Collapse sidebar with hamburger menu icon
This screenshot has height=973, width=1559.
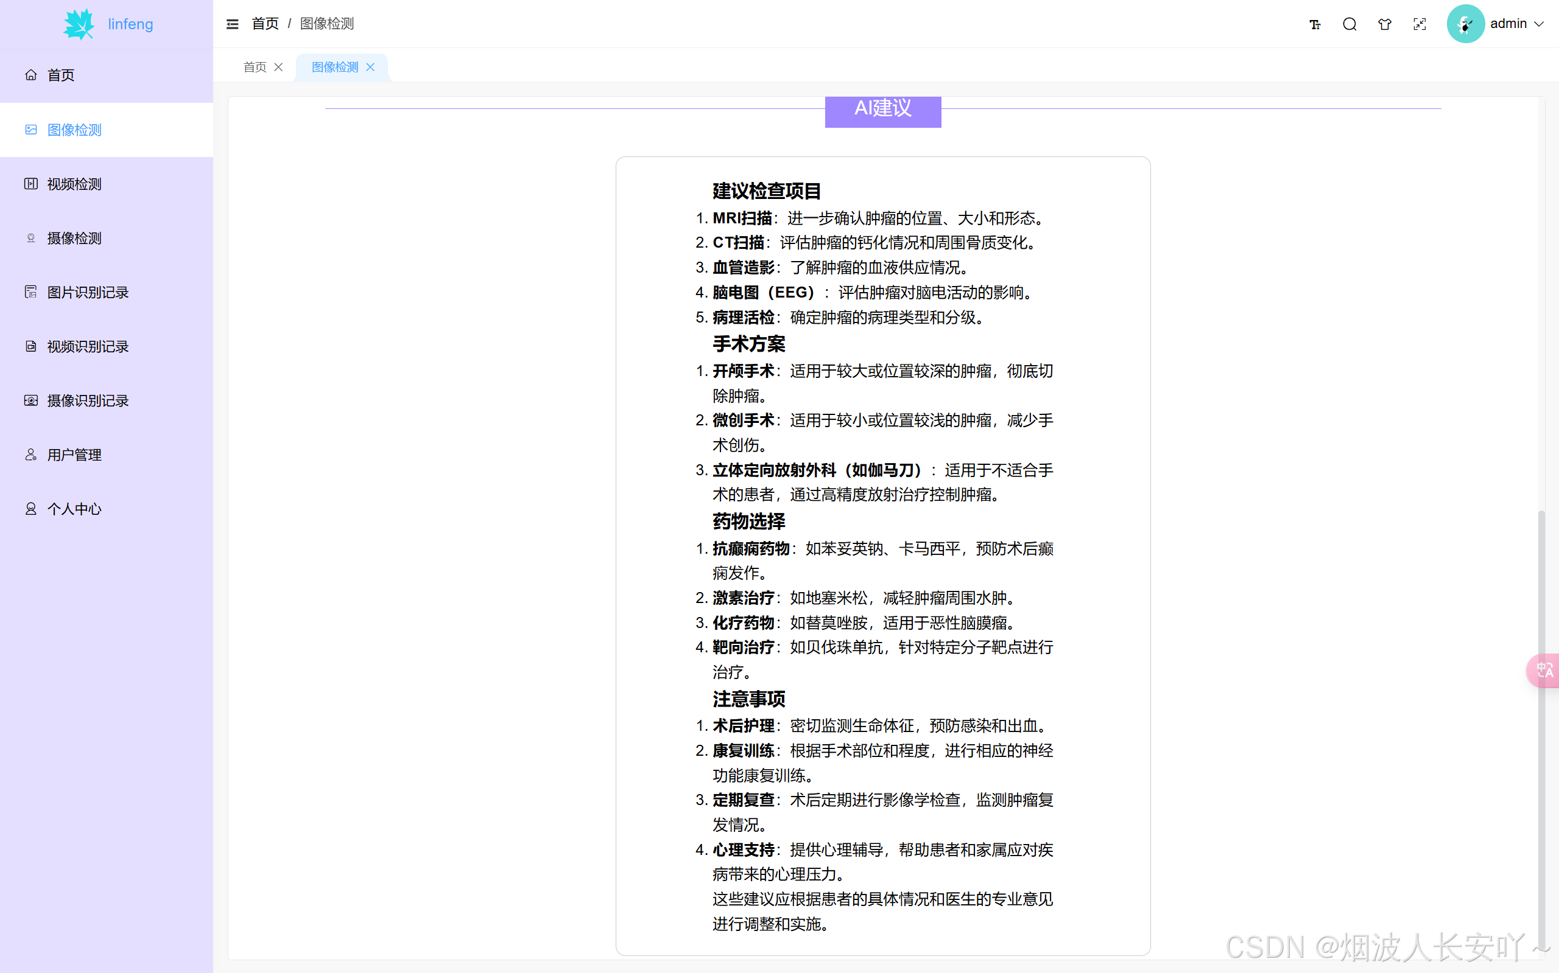pyautogui.click(x=233, y=24)
